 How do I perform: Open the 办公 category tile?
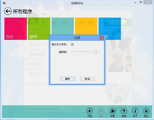pyautogui.click(x=16, y=29)
